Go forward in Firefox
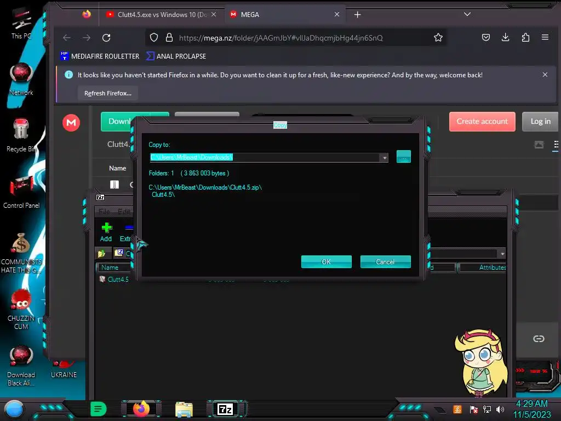Image resolution: width=561 pixels, height=421 pixels. pyautogui.click(x=87, y=38)
